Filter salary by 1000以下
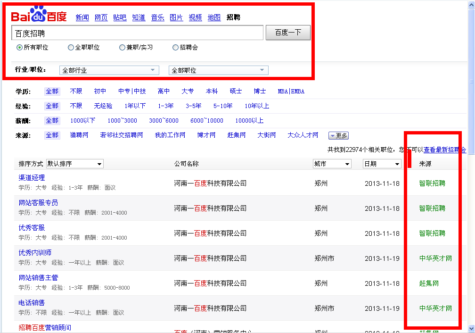Viewport: 475px width, 333px height. click(x=83, y=120)
